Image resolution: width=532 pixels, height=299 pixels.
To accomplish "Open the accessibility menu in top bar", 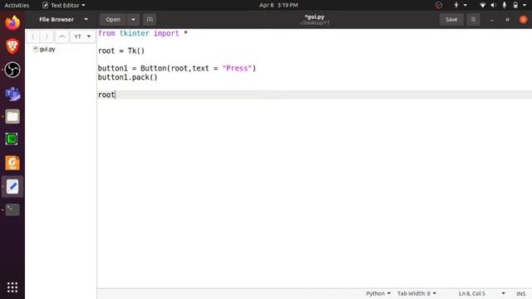I will [460, 5].
